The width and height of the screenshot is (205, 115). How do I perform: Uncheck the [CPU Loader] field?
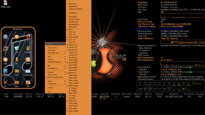point(74,37)
